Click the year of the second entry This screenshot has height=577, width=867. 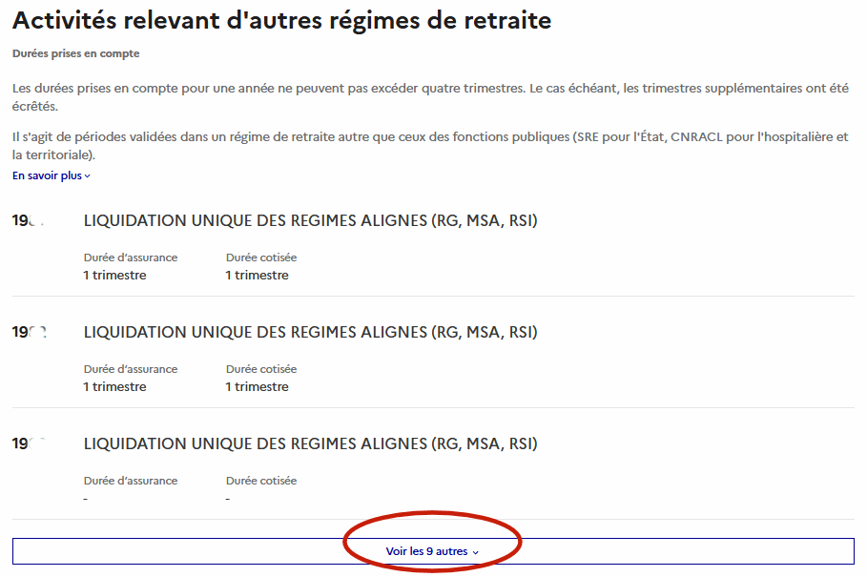(x=30, y=333)
